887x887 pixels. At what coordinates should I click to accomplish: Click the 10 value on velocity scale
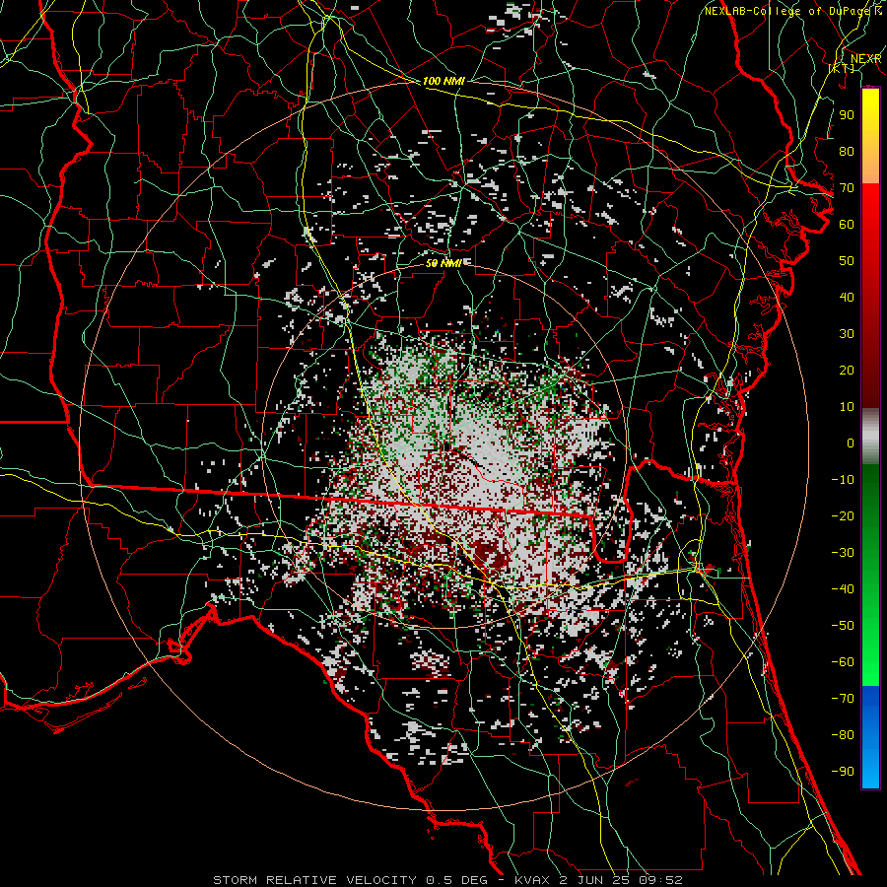click(847, 407)
